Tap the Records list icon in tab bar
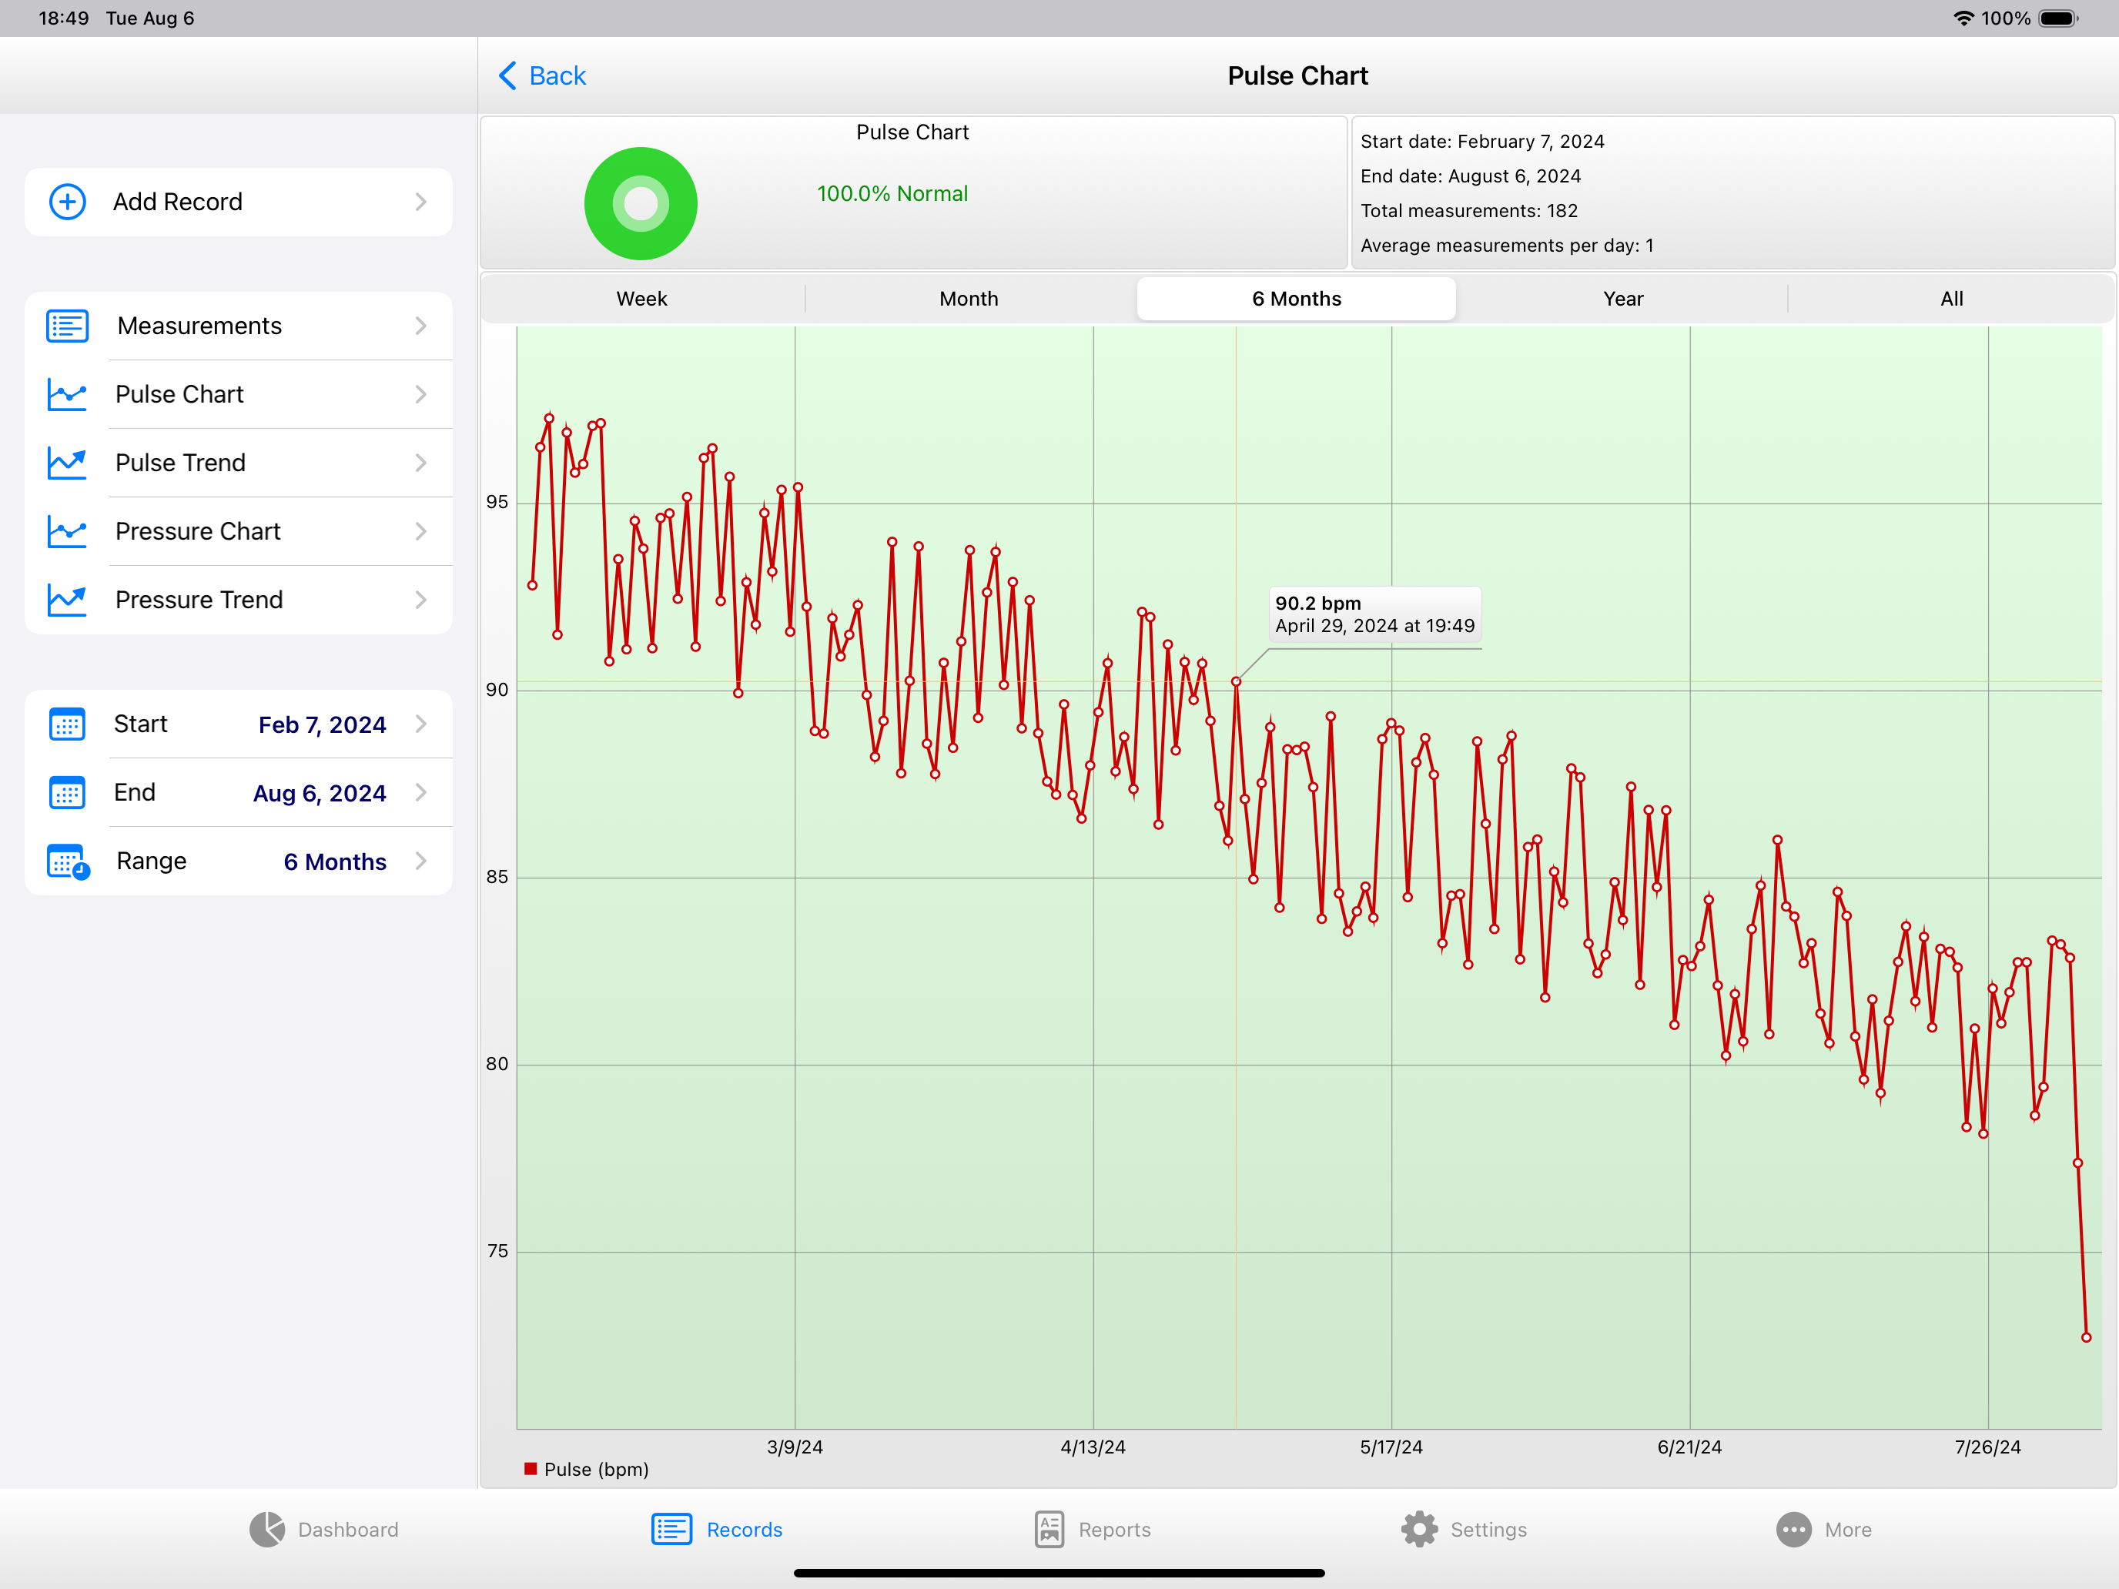This screenshot has height=1589, width=2119. (x=671, y=1530)
